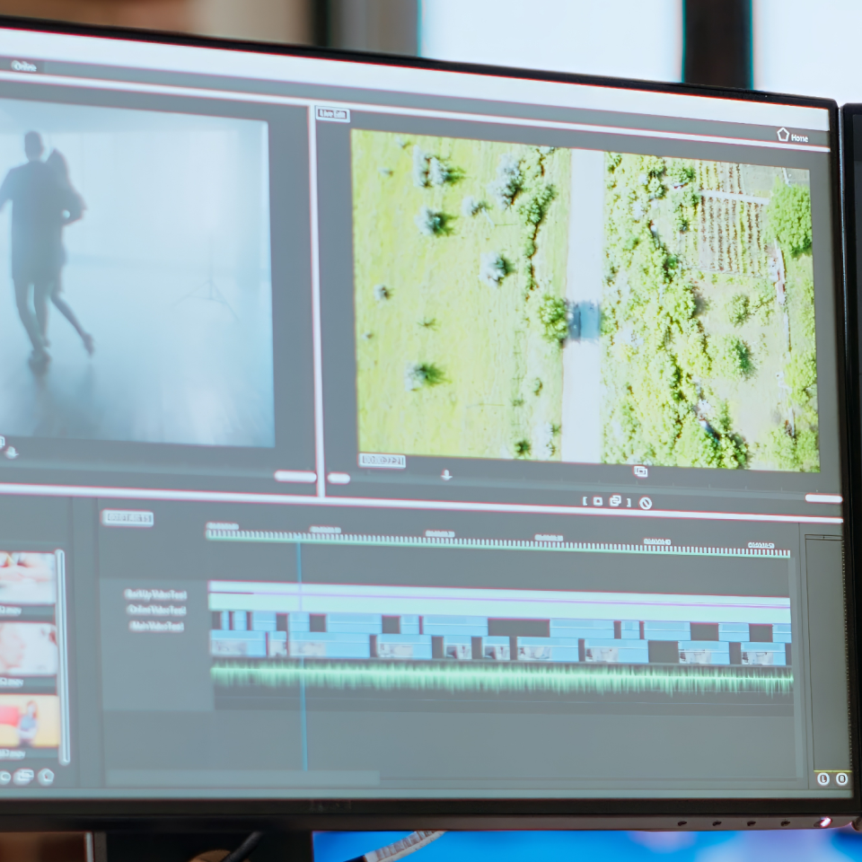Click the right bracket mark-out icon
862x862 pixels.
point(629,503)
